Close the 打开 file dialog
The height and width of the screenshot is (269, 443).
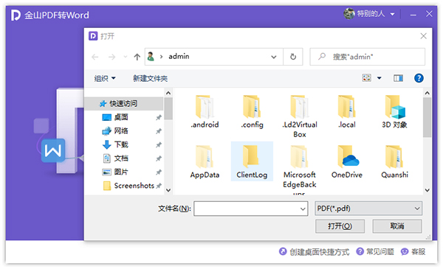(423, 36)
